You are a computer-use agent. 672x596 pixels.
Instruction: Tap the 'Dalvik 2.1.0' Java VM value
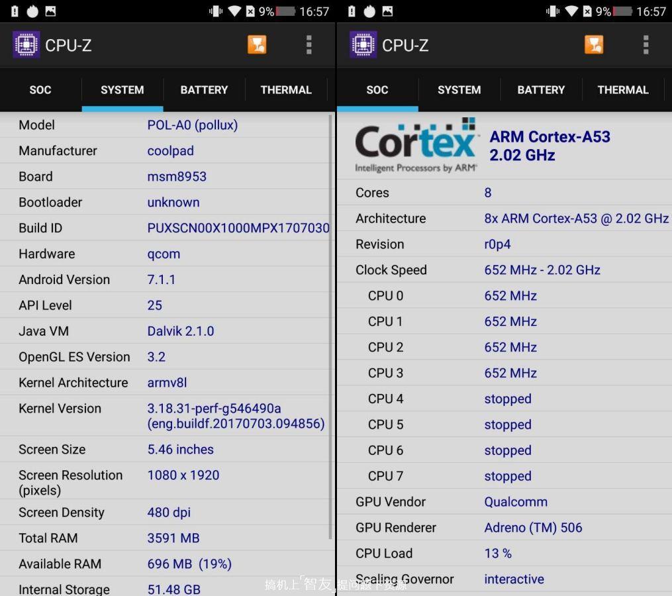[x=181, y=331]
